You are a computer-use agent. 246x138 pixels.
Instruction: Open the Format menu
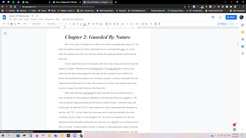pyautogui.click(x=34, y=19)
